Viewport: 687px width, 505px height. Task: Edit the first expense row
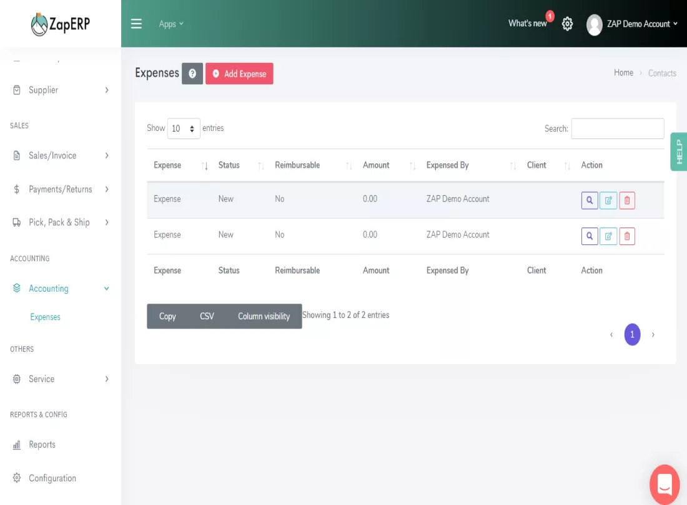(x=608, y=200)
